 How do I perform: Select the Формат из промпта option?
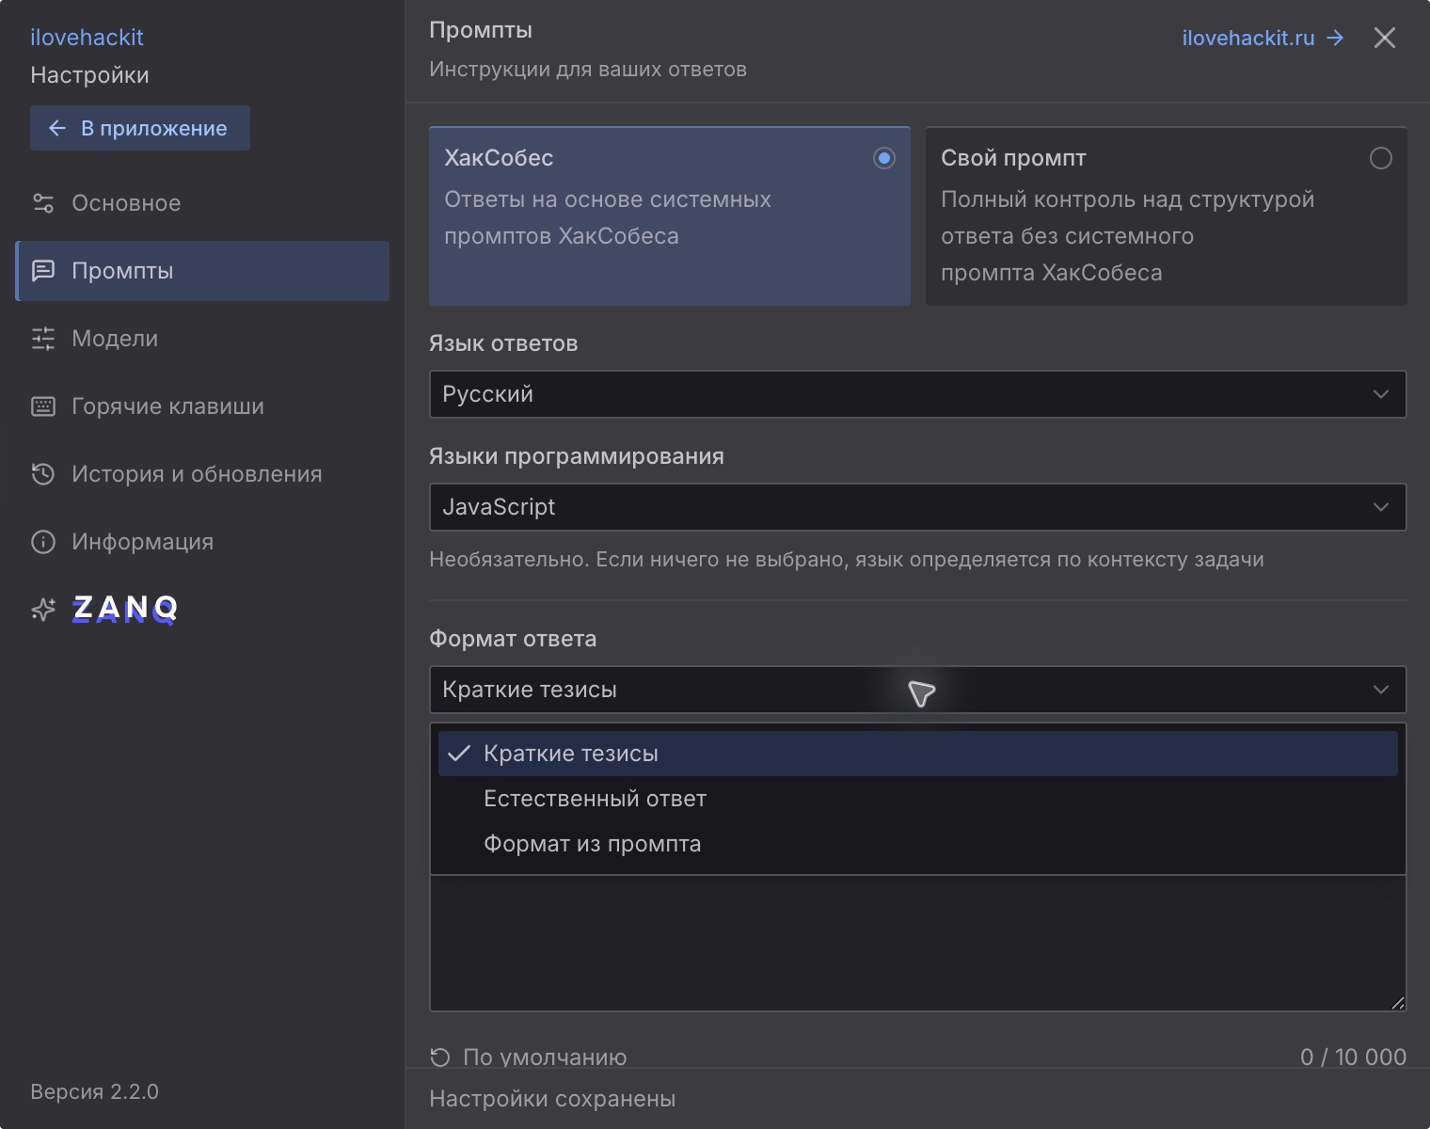click(917, 844)
